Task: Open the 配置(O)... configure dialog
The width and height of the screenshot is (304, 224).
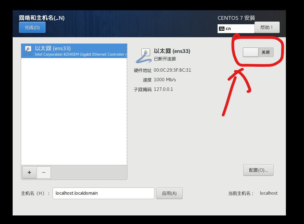Action: pos(258,170)
